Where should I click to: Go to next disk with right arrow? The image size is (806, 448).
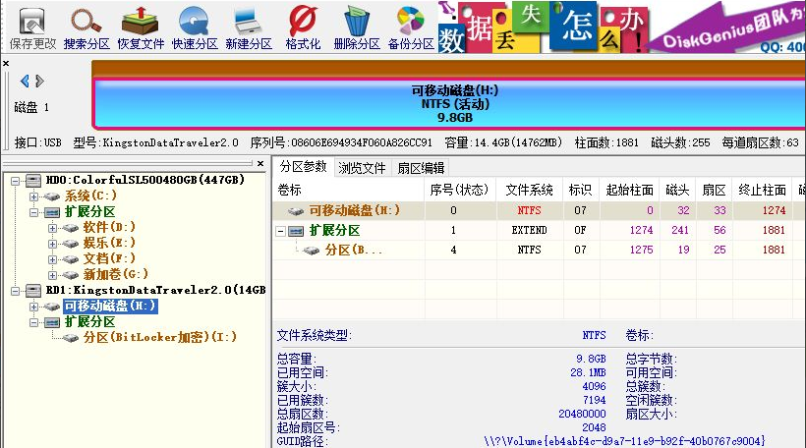[x=39, y=82]
